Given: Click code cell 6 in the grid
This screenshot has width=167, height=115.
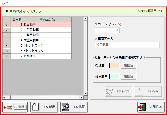Looking at the screenshot, I should (x=17, y=51).
